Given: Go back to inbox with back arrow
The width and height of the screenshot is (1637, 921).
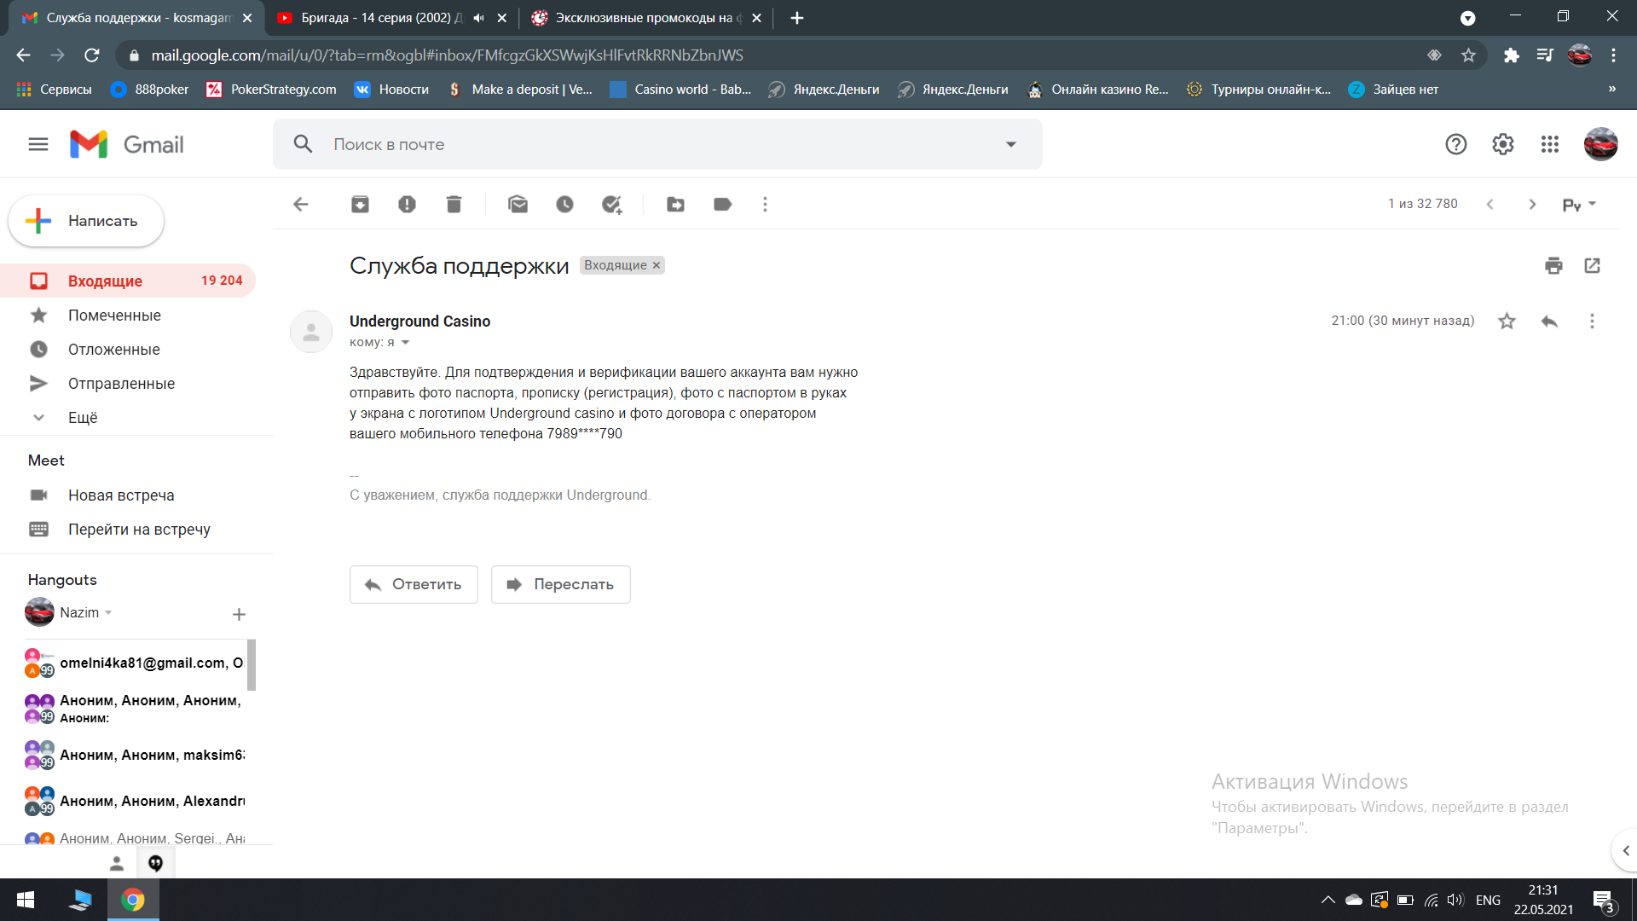Looking at the screenshot, I should click(300, 205).
